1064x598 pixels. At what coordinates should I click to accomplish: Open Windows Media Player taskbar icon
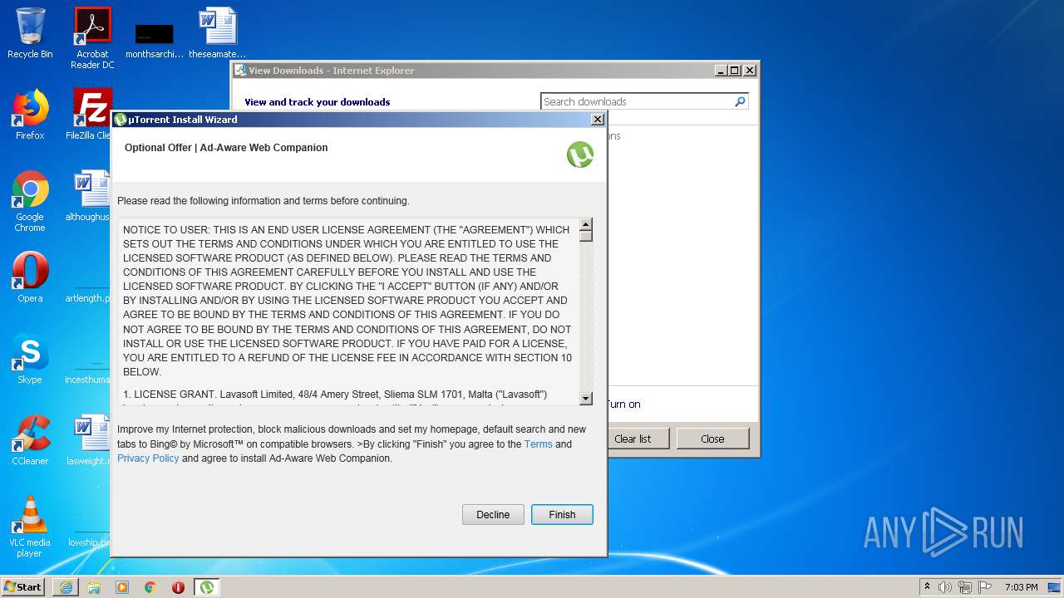[x=122, y=587]
